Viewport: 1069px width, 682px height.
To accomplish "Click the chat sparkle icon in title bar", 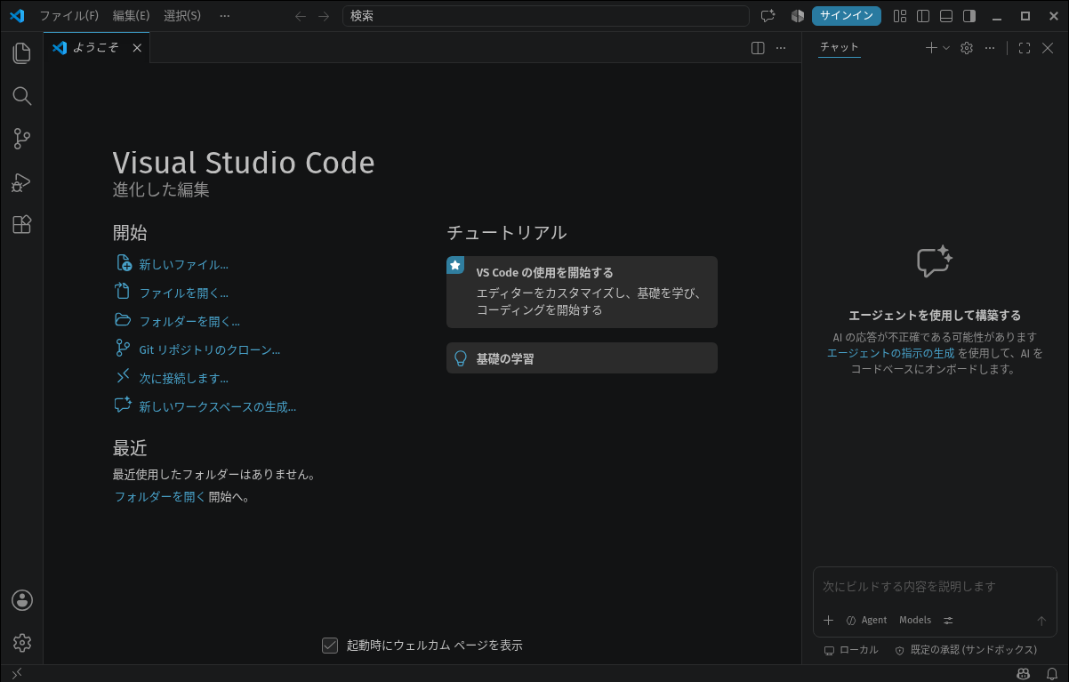I will [x=768, y=16].
